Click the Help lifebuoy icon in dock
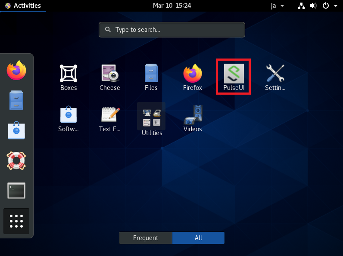343x256 pixels. point(16,160)
